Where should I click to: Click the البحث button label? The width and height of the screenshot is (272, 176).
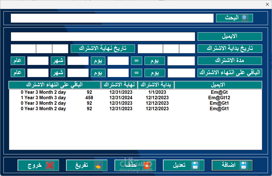232,18
